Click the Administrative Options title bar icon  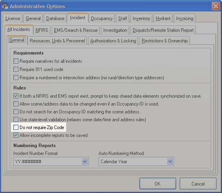[5, 6]
